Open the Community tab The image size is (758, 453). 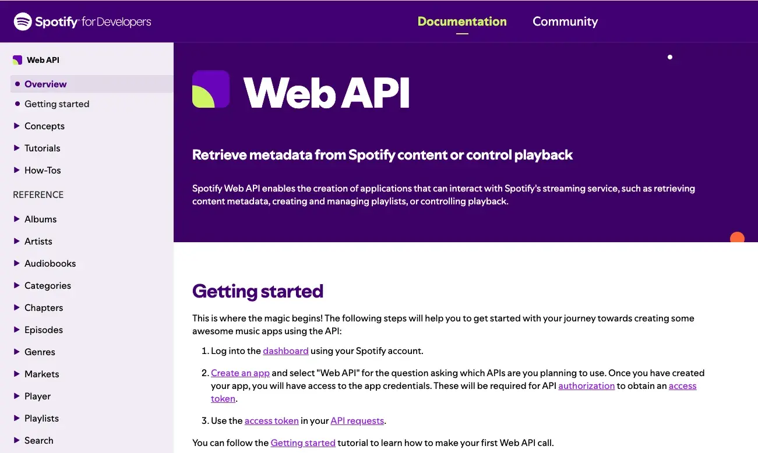click(565, 22)
